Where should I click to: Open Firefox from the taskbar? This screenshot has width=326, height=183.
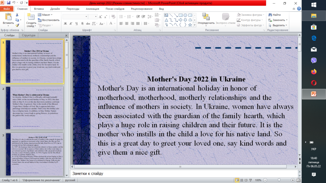[x=314, y=71]
